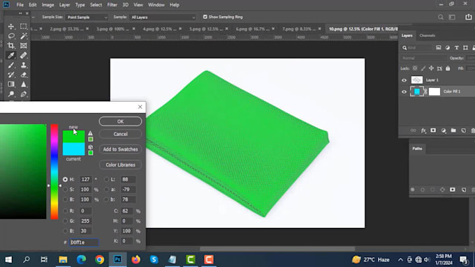Hide Color Fill 1 layer eye icon
Image resolution: width=475 pixels, height=267 pixels.
(404, 91)
